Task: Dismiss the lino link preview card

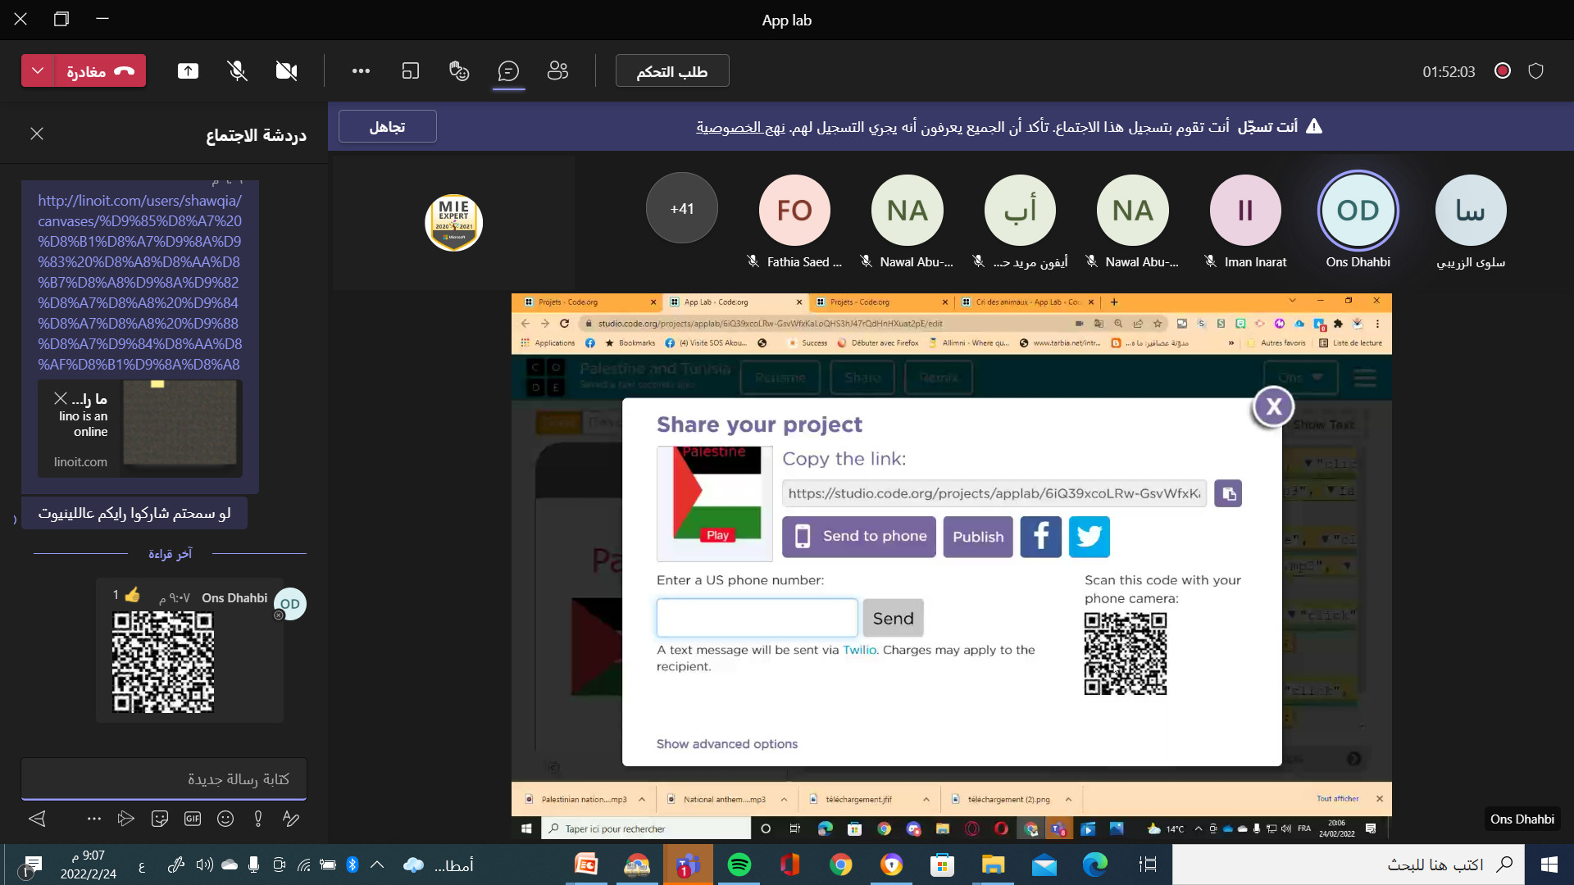Action: point(61,398)
